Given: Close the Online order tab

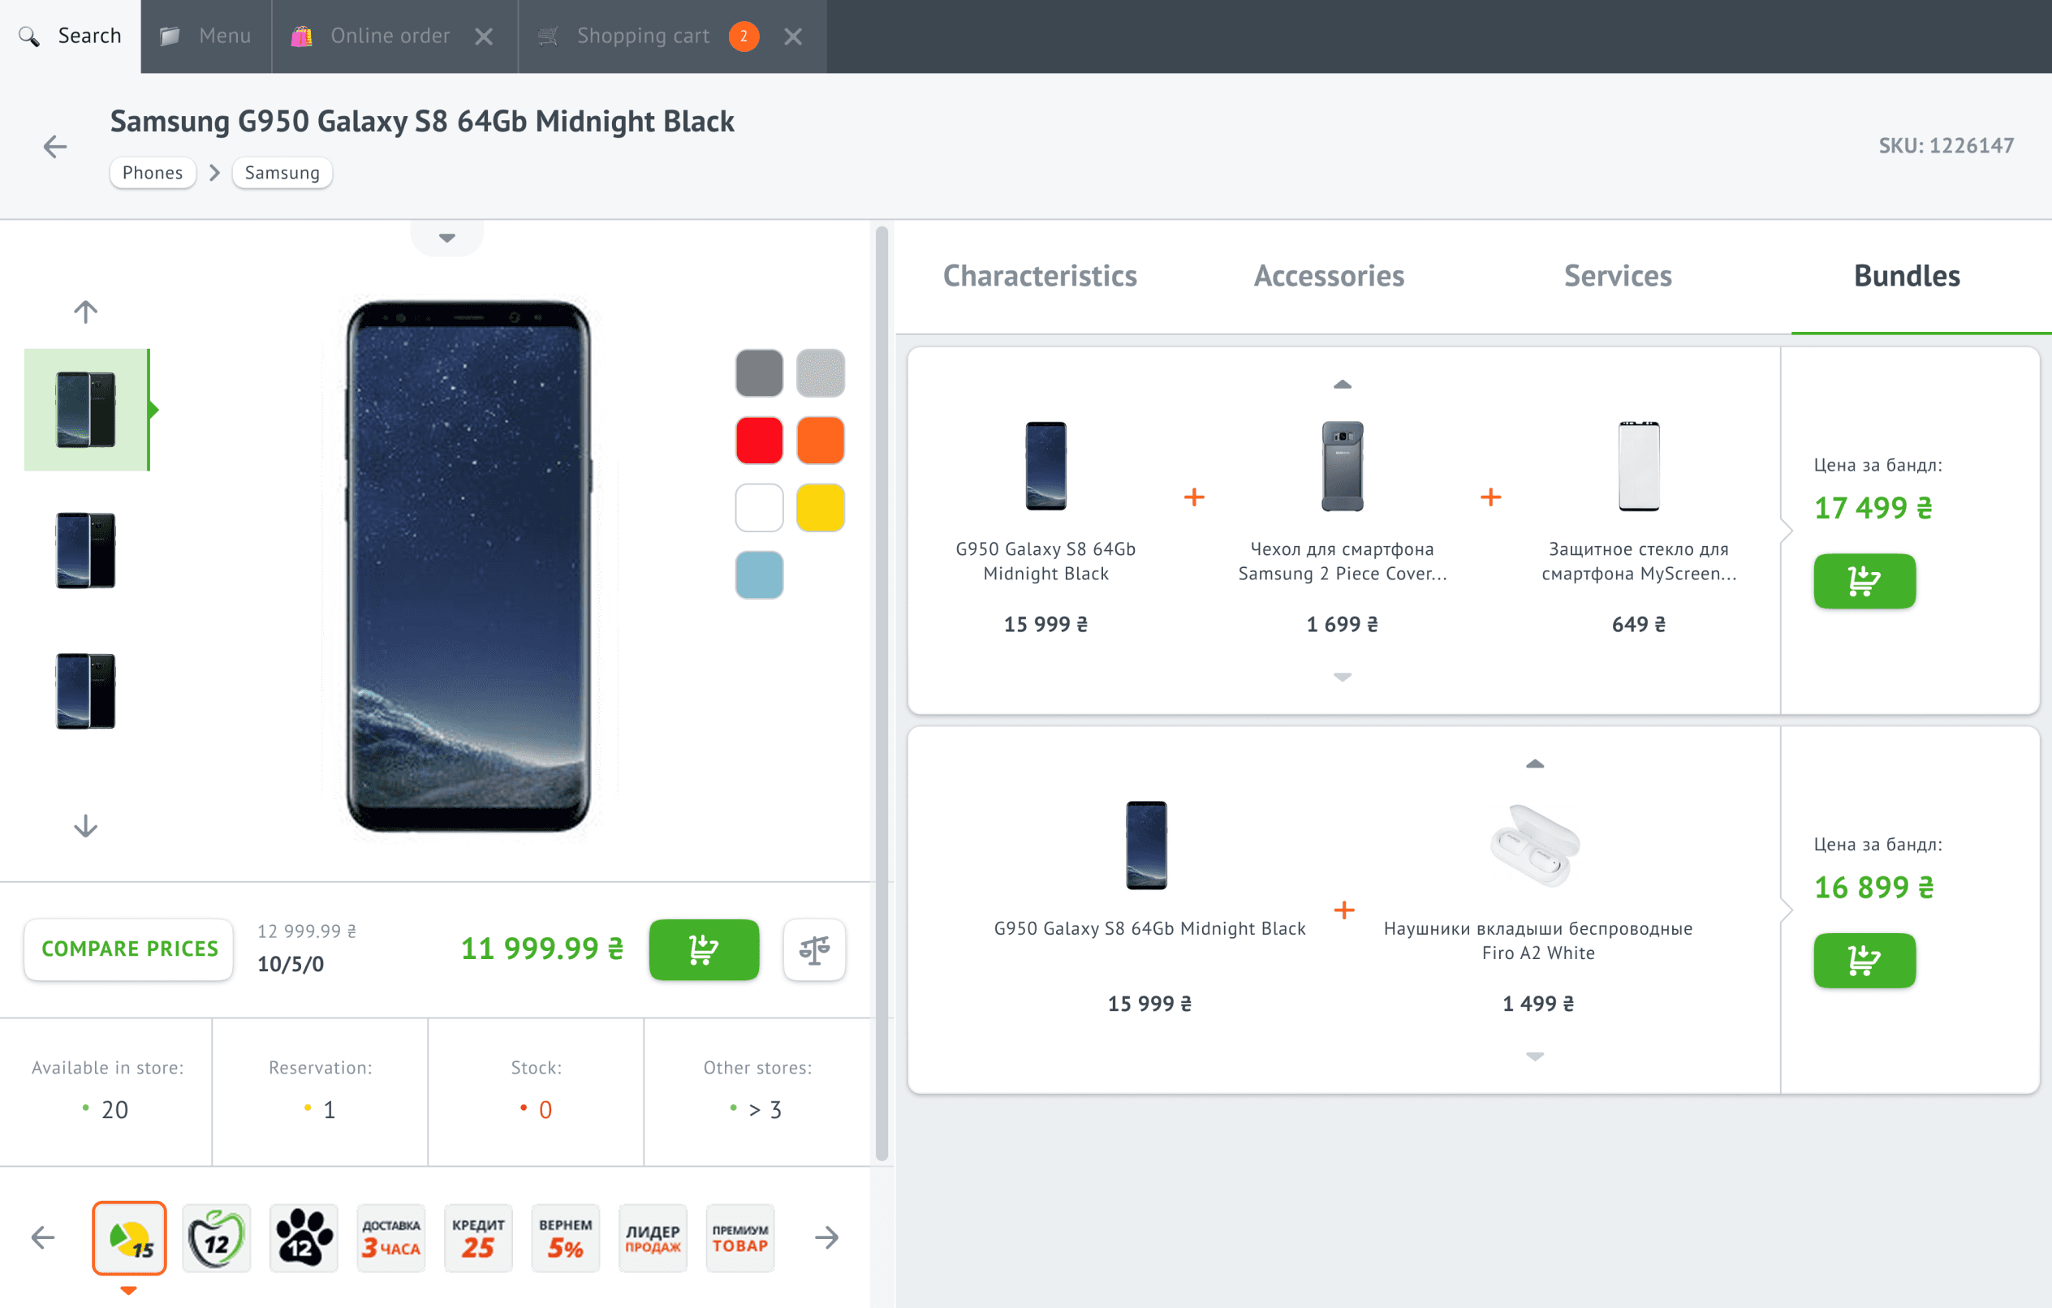Looking at the screenshot, I should (484, 36).
